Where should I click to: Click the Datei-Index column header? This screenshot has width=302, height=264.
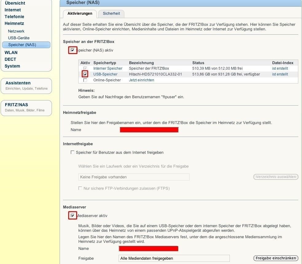(283, 63)
